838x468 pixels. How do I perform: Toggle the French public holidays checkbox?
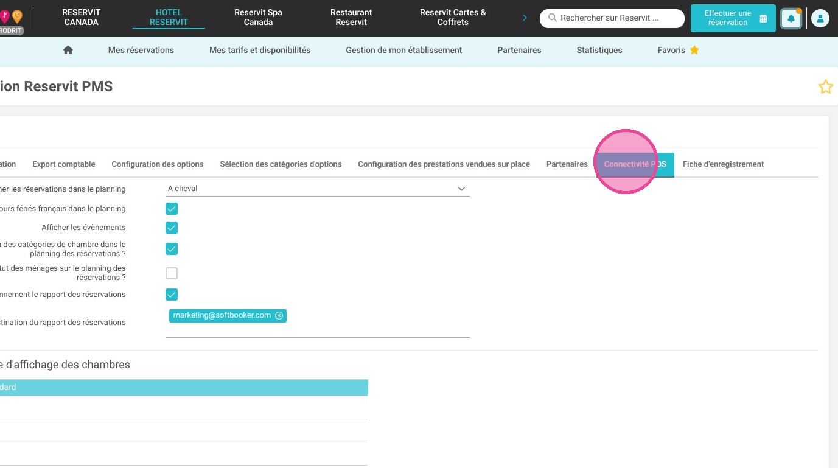coord(172,209)
